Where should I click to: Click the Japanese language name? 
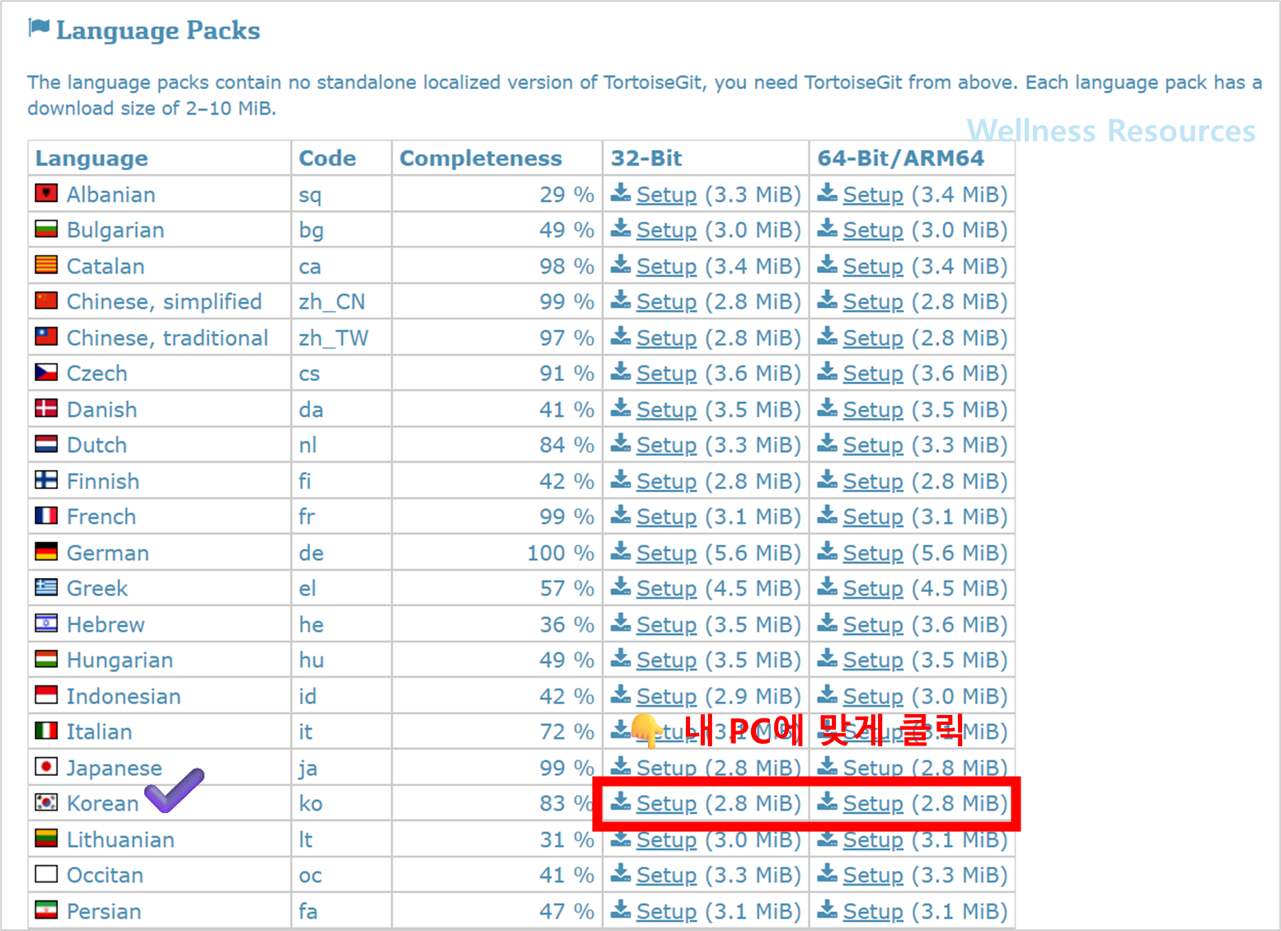pos(114,769)
